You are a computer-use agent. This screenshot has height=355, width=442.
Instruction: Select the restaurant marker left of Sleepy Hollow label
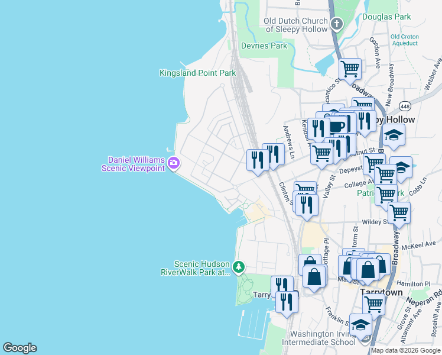tap(365, 122)
